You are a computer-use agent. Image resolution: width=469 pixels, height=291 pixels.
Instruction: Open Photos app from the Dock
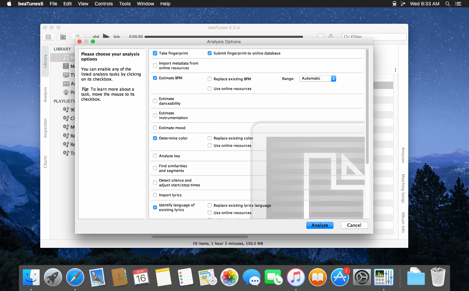[229, 277]
